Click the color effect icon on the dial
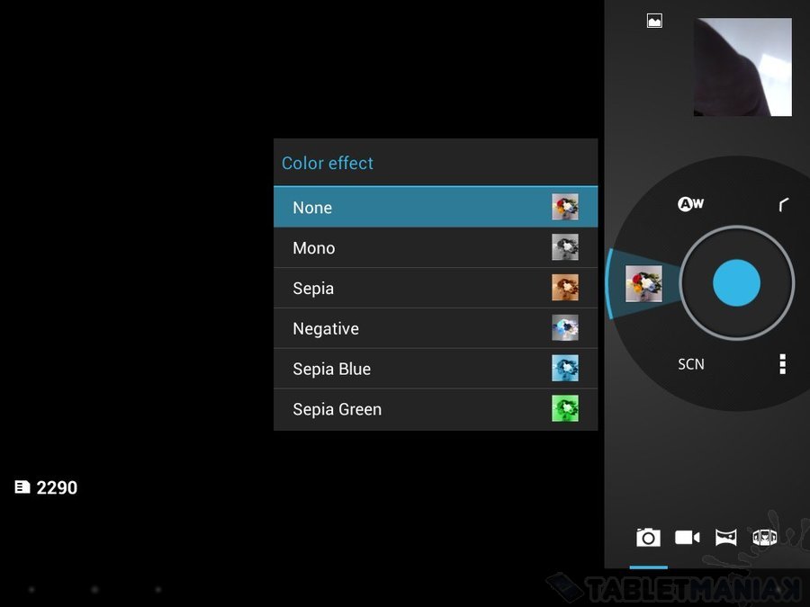The width and height of the screenshot is (810, 607). point(643,283)
